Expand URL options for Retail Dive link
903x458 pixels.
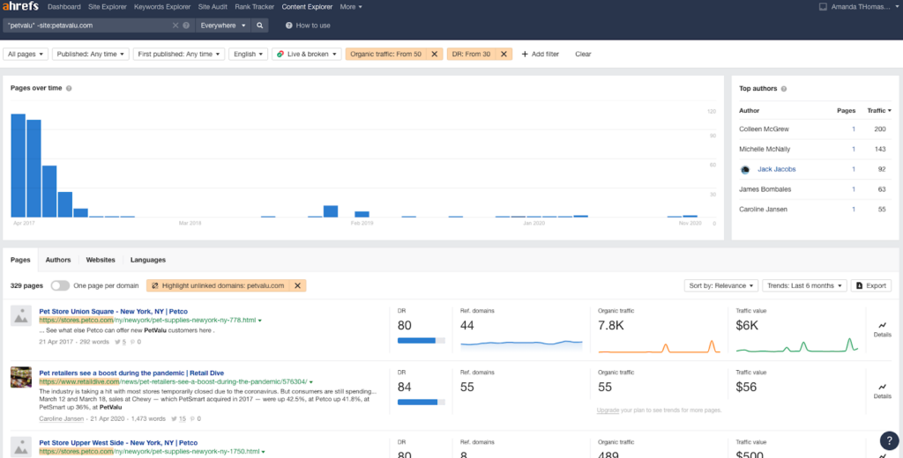point(311,382)
